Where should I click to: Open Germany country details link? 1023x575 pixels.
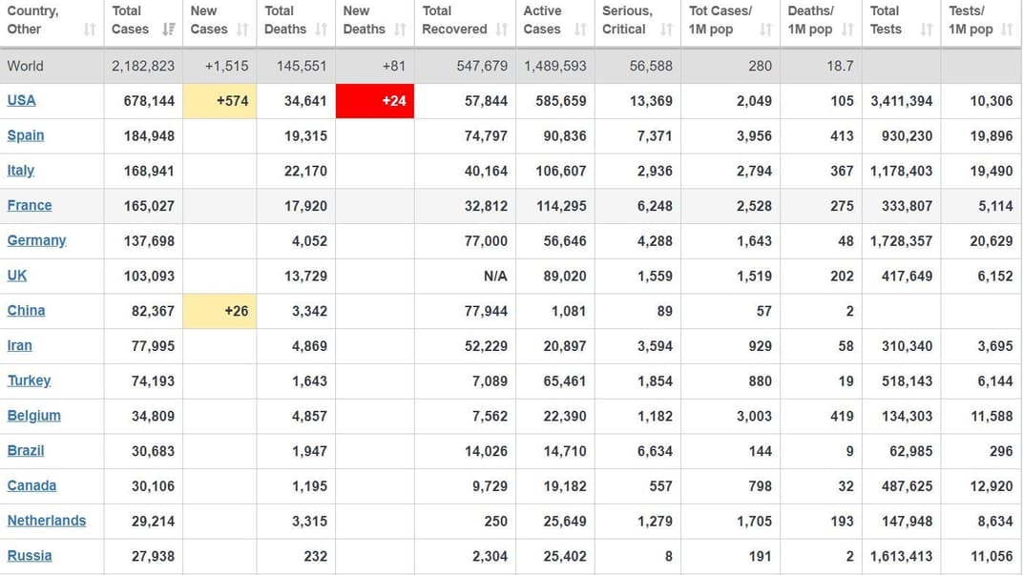[x=36, y=240]
